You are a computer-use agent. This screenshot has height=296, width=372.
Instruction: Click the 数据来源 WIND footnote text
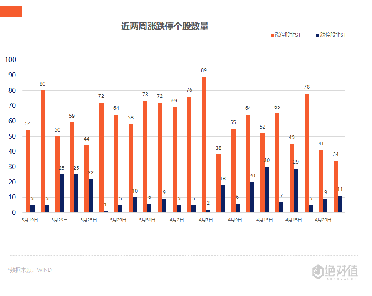click(30, 270)
